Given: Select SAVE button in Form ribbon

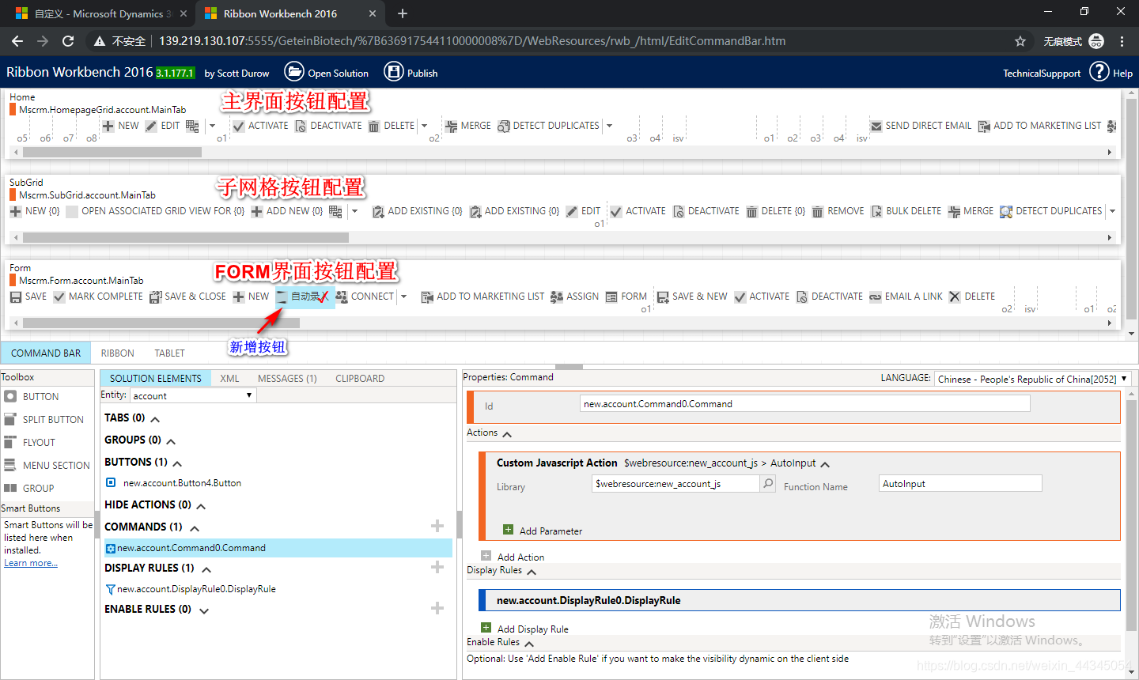Looking at the screenshot, I should pyautogui.click(x=28, y=297).
